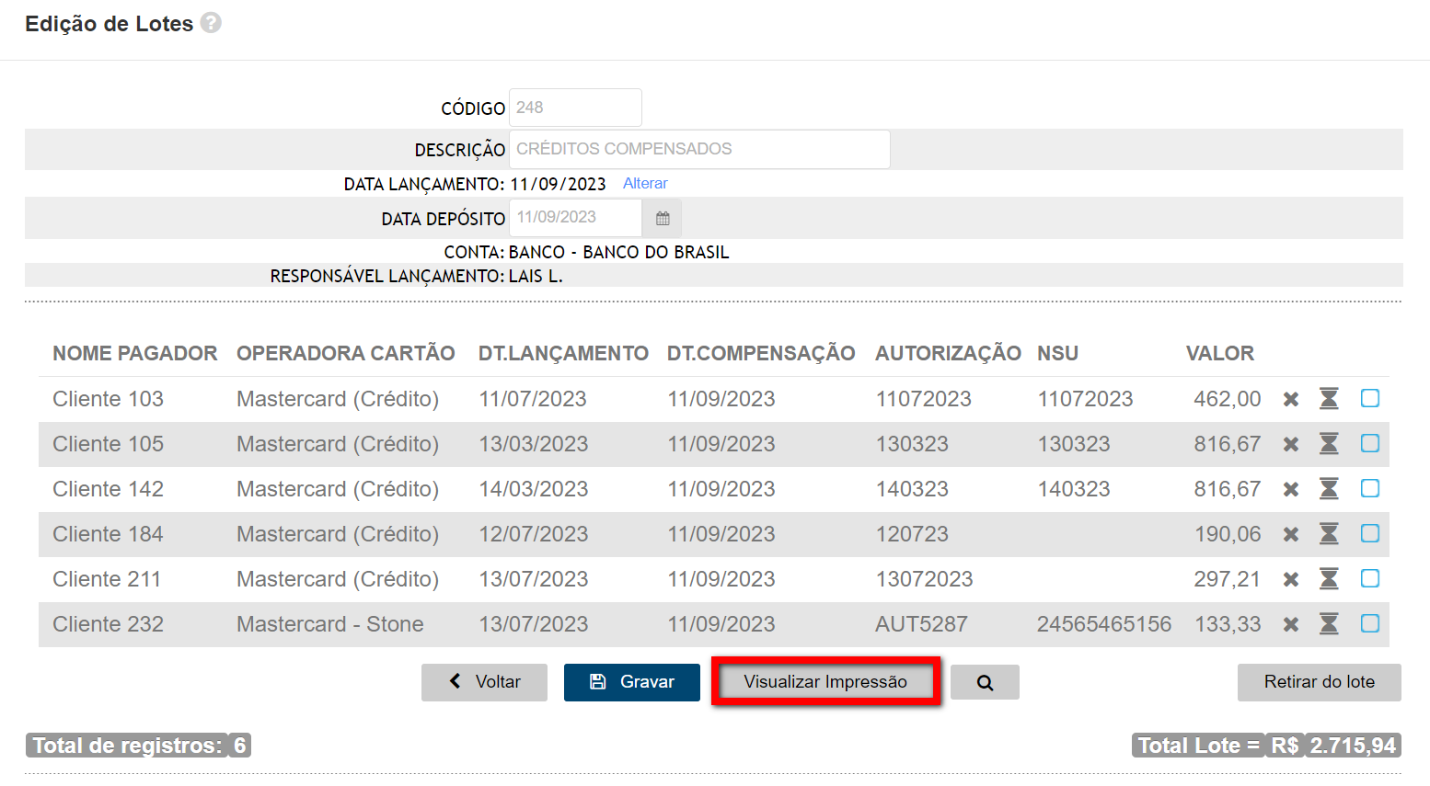1430x786 pixels.
Task: Remove Cliente 211 row with X icon
Action: click(x=1291, y=579)
